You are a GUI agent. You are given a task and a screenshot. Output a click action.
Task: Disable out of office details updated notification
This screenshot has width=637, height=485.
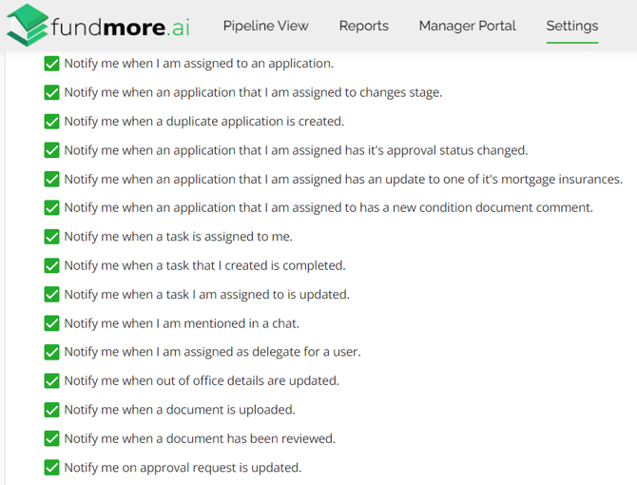(52, 380)
